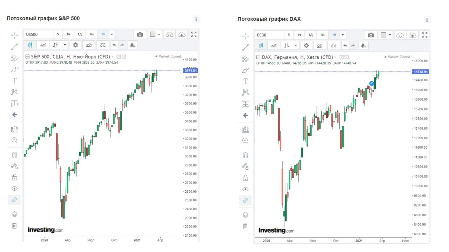Viewport: 449px width, 252px height.
Task: Expand the timeframe dropdown on S&P 500 chart
Action: click(x=112, y=34)
